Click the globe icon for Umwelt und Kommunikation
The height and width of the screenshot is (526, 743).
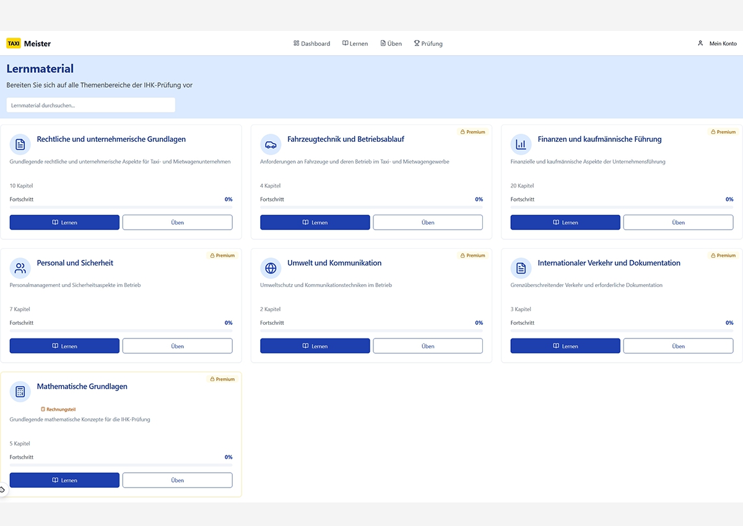271,268
